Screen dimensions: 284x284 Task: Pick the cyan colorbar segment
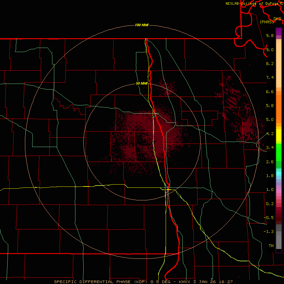point(279,174)
